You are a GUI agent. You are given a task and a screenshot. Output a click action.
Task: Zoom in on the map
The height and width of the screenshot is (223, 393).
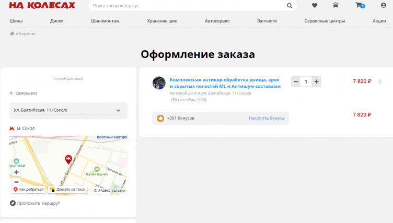(16, 172)
